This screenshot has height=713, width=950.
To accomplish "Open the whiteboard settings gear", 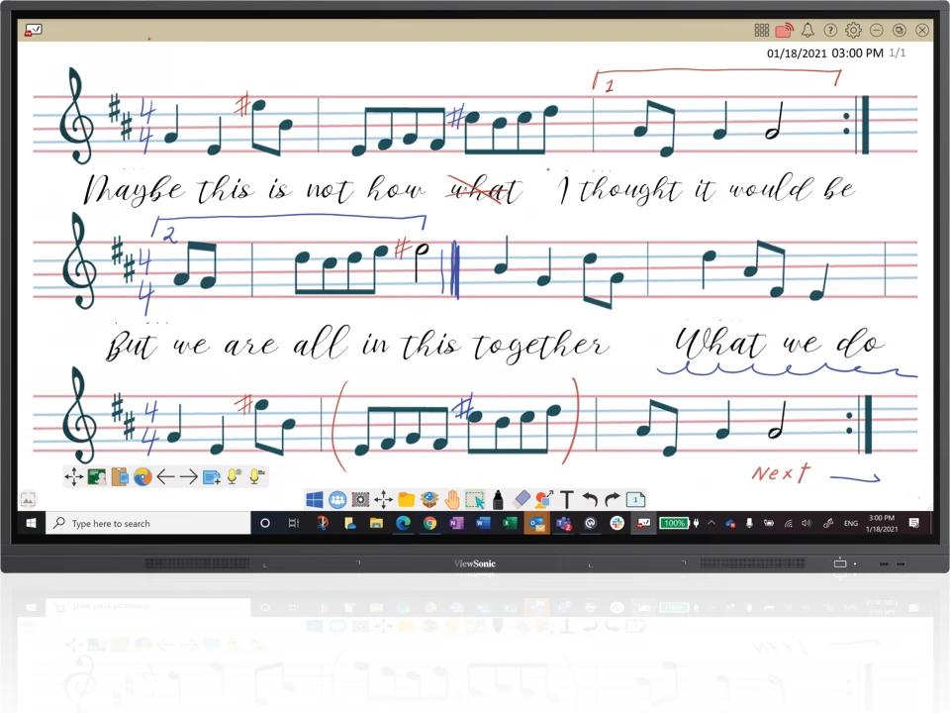I will [x=853, y=31].
